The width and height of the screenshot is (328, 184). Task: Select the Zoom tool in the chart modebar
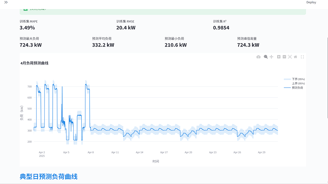click(x=266, y=57)
